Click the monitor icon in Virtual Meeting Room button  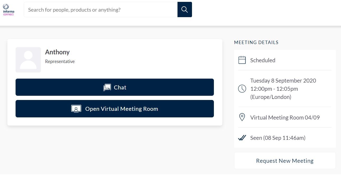point(76,109)
